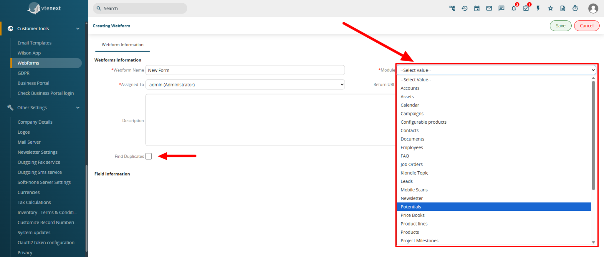Choose Calendar in the Module list
The width and height of the screenshot is (604, 257).
[494, 105]
